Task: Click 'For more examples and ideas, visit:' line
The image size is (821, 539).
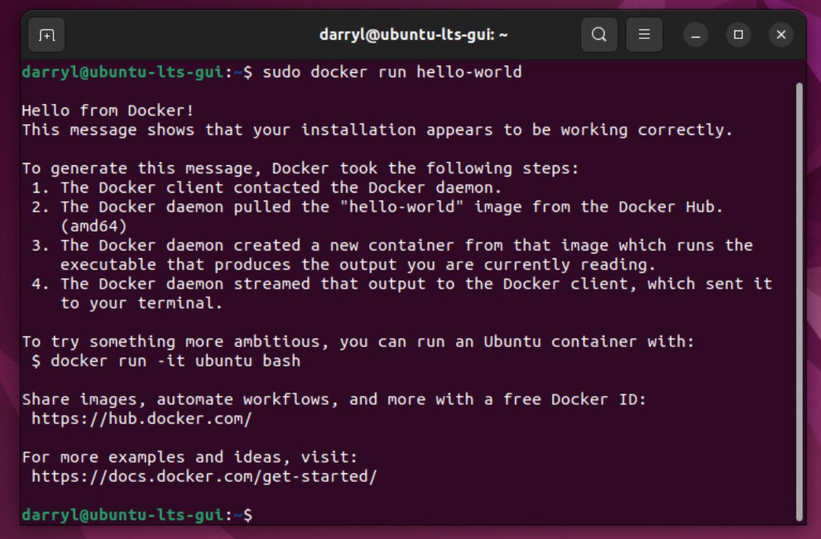Action: click(x=190, y=457)
